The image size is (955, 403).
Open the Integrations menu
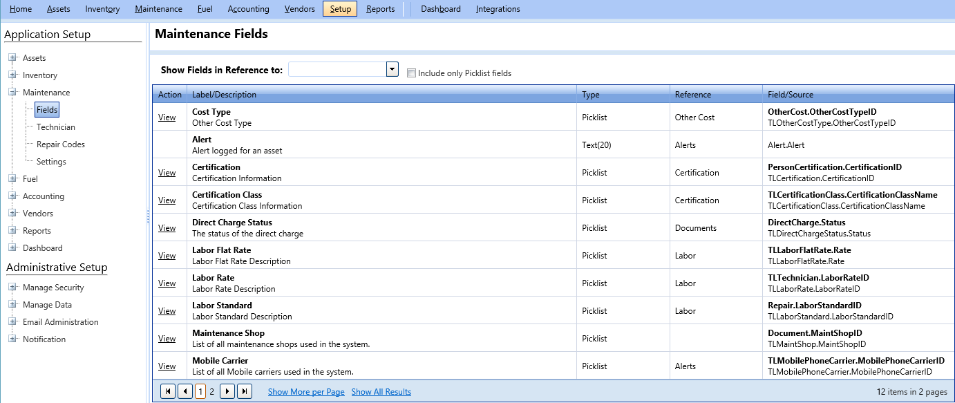tap(498, 9)
